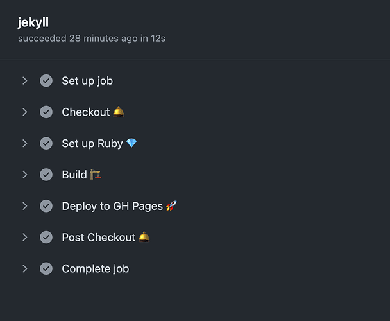The height and width of the screenshot is (321, 390).
Task: Click success checkmark icon beside Checkout
Action: tap(46, 112)
